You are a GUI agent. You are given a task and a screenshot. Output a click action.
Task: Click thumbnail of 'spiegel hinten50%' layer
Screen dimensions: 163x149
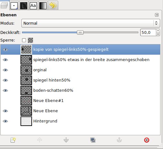[26, 80]
